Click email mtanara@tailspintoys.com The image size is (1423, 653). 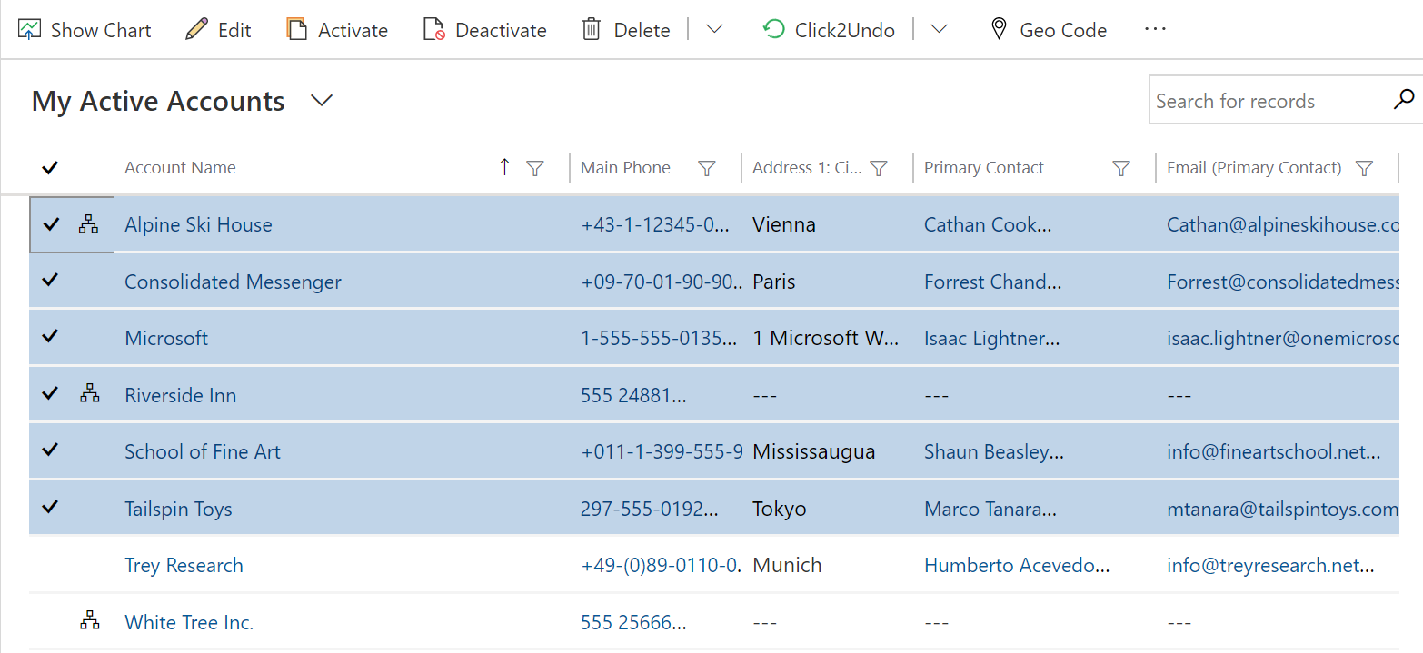click(x=1282, y=509)
